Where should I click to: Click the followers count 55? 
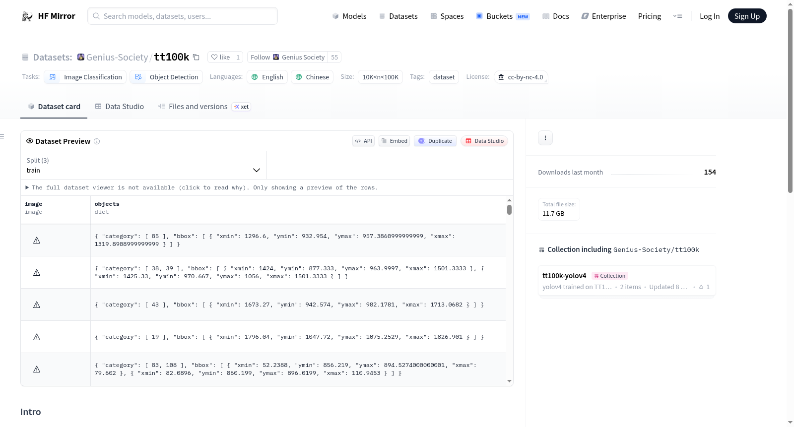[334, 57]
